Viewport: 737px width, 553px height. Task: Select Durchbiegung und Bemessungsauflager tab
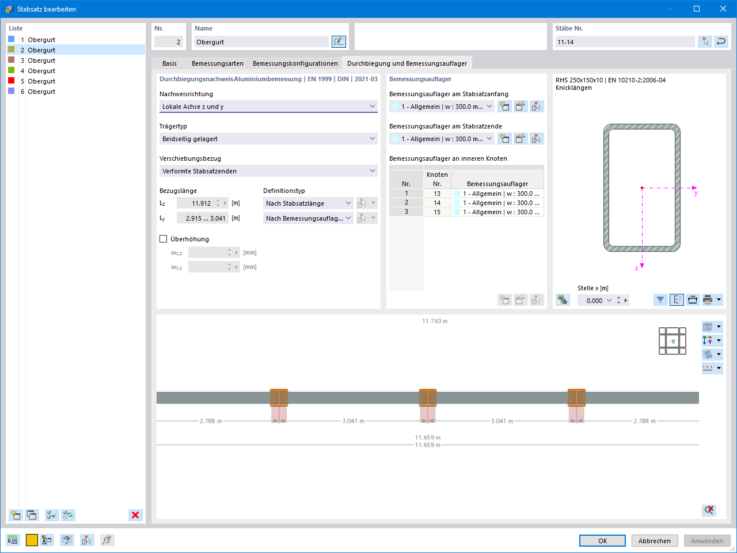pos(407,63)
